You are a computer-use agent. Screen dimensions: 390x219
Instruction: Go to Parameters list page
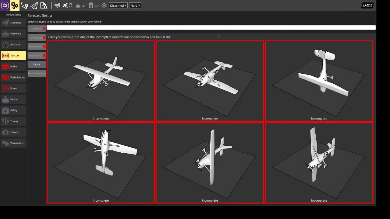tap(13, 143)
